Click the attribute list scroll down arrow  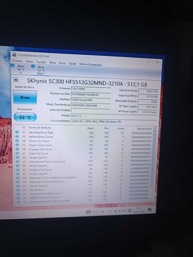[x=151, y=198]
